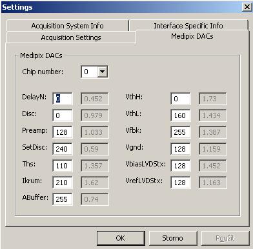253x249 pixels.
Task: Click the Vgnd readout 1.159
Action: click(213, 149)
